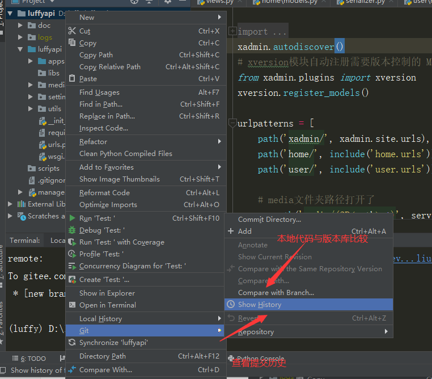Select Commit Directory... in Git submenu

[308, 220]
